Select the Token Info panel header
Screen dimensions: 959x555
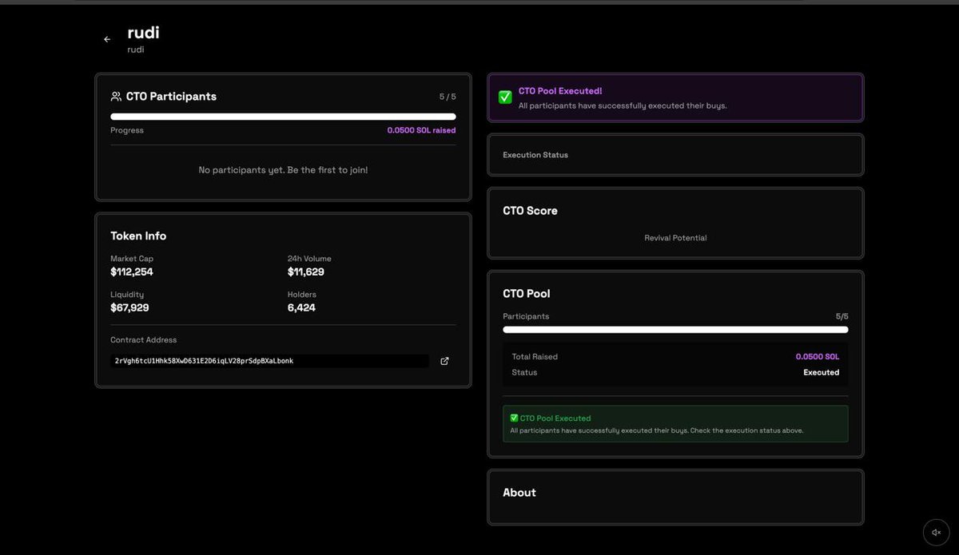pos(137,236)
